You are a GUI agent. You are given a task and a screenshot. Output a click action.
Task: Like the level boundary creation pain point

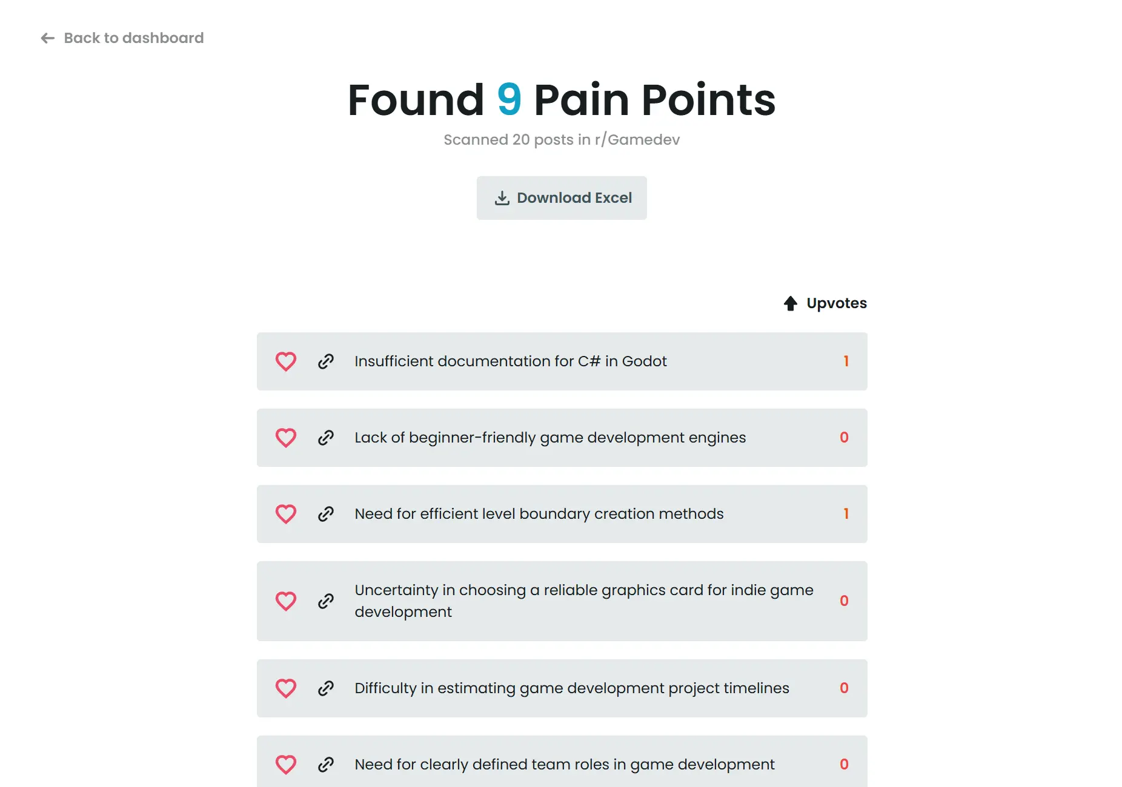[286, 514]
